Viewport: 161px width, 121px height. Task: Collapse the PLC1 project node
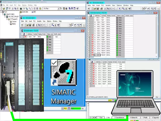1,12
